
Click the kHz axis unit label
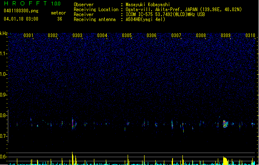(x=4, y=33)
